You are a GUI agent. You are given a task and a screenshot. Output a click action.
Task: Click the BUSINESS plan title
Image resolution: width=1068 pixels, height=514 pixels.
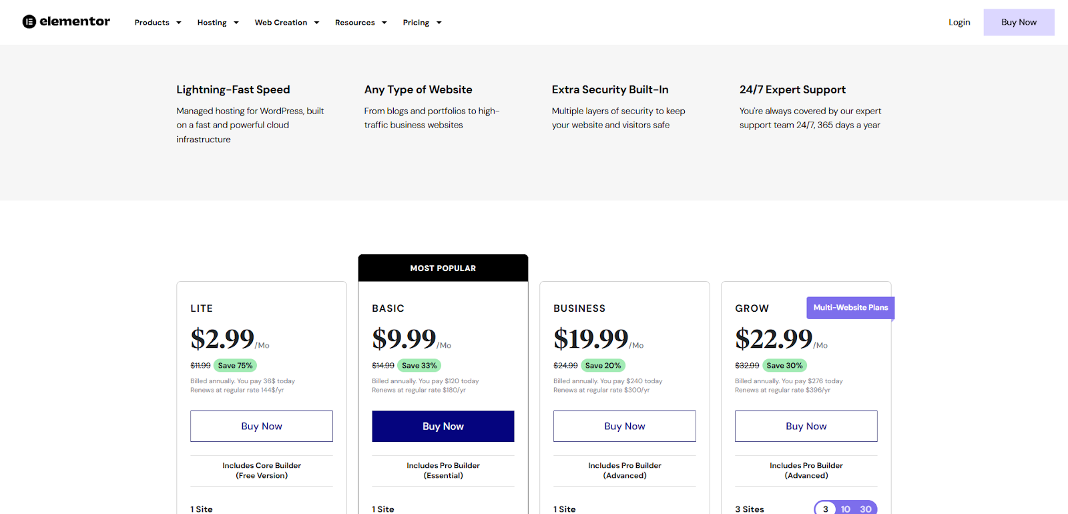pyautogui.click(x=579, y=308)
